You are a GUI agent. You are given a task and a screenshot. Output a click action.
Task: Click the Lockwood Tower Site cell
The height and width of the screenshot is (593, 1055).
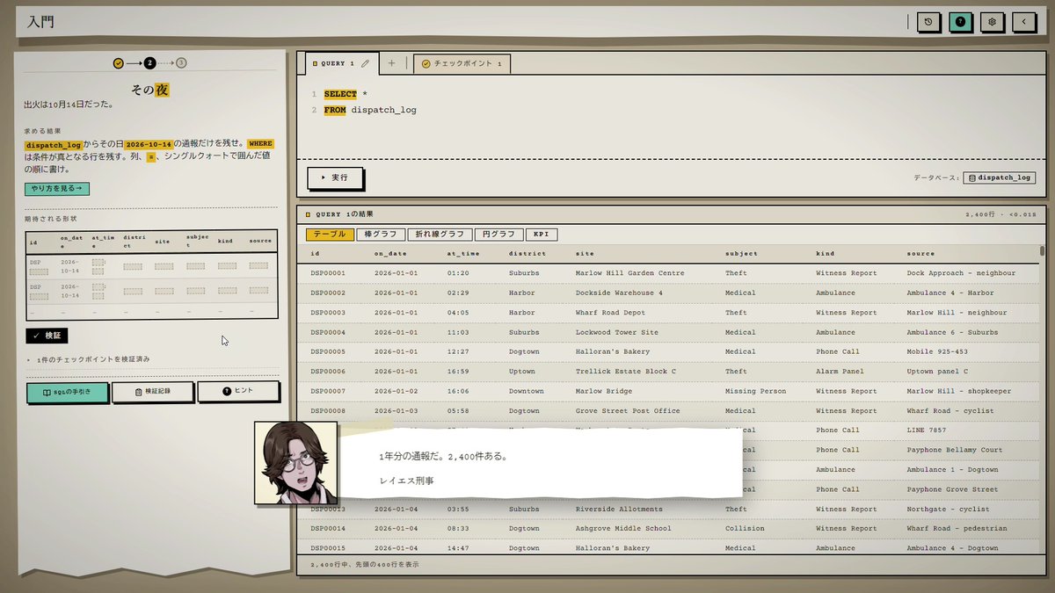pos(617,332)
